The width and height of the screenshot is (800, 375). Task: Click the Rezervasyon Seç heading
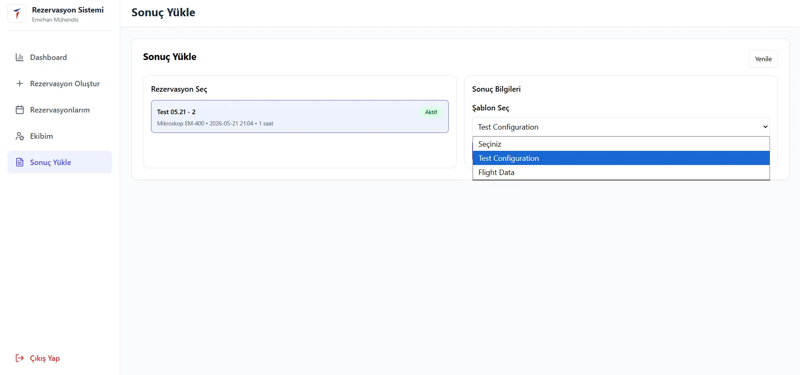pos(179,89)
